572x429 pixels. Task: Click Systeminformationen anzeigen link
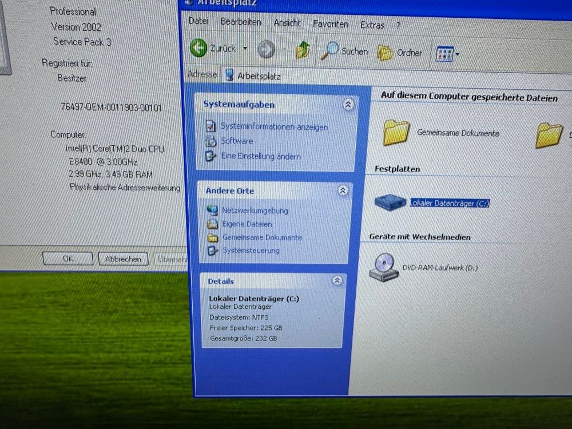pyautogui.click(x=275, y=126)
